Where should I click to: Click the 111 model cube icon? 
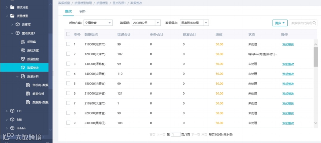[12, 111]
